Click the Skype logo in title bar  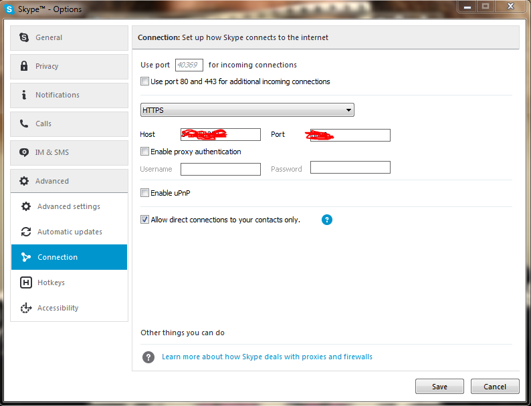click(x=9, y=9)
